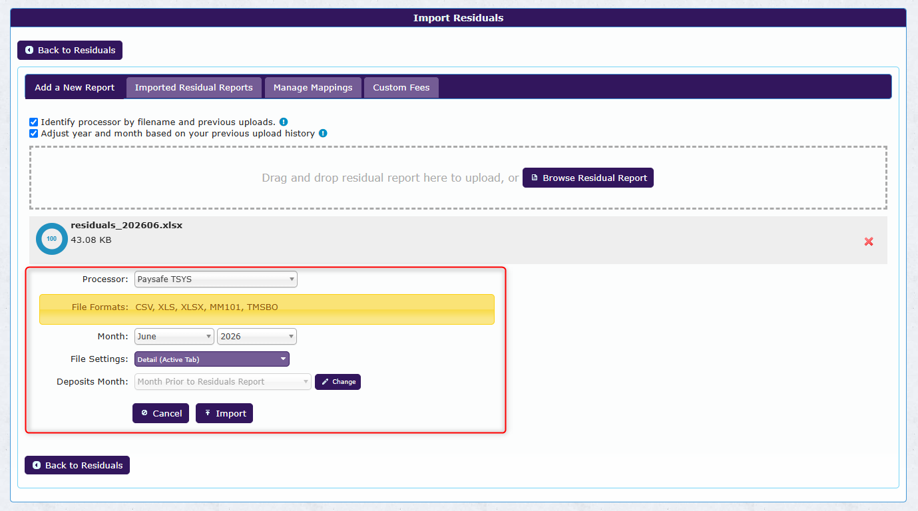The image size is (918, 511).
Task: Click the Month: field label
Action: 113,337
